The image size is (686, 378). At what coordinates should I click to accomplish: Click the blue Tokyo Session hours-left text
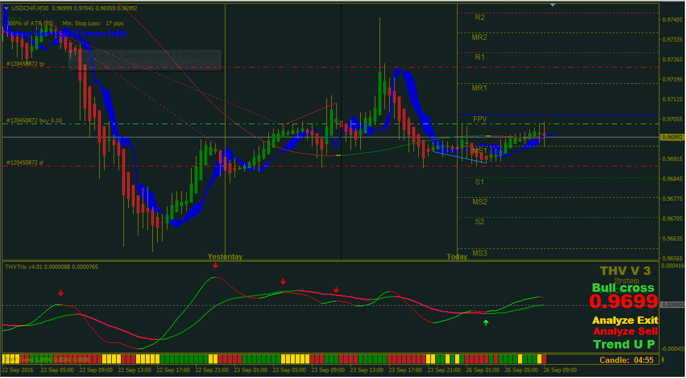point(66,34)
